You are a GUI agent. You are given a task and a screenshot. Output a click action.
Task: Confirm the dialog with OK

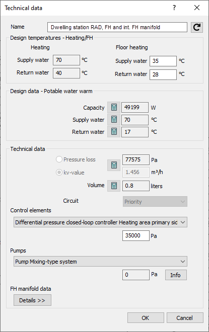pos(146,317)
